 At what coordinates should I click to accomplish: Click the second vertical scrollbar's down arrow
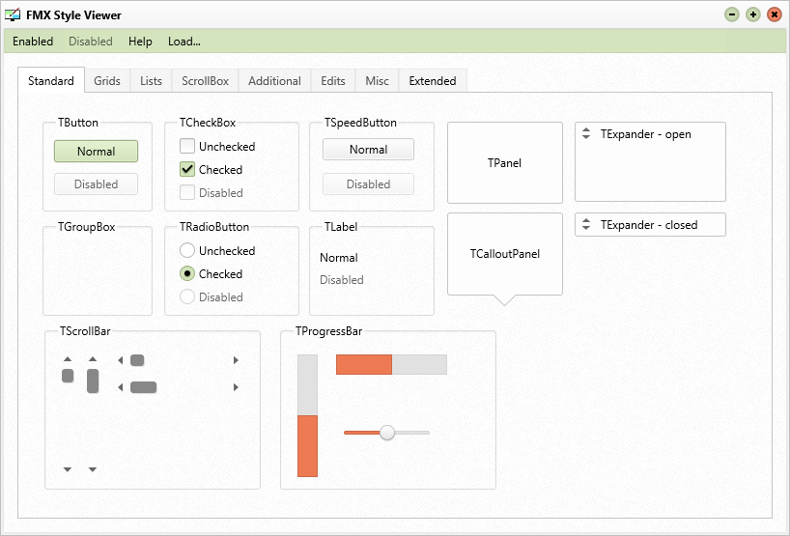point(93,469)
